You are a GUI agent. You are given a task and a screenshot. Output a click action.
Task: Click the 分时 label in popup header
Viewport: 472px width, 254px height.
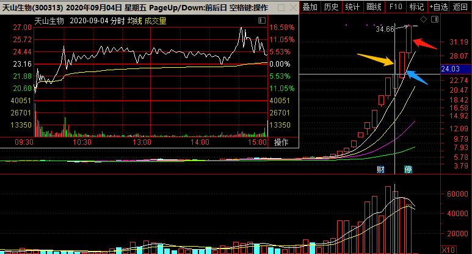(x=118, y=21)
